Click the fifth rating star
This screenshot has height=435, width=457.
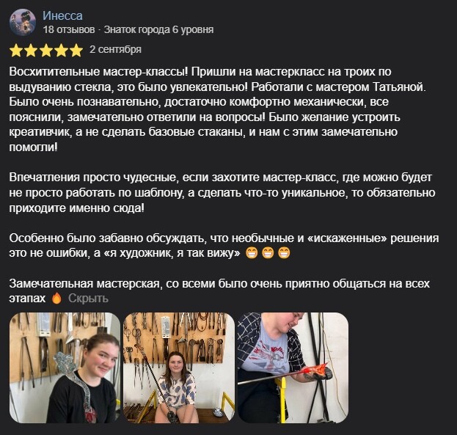[76, 50]
